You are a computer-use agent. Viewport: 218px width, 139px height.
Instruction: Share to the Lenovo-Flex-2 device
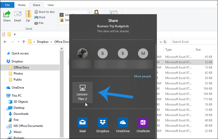coord(83,92)
